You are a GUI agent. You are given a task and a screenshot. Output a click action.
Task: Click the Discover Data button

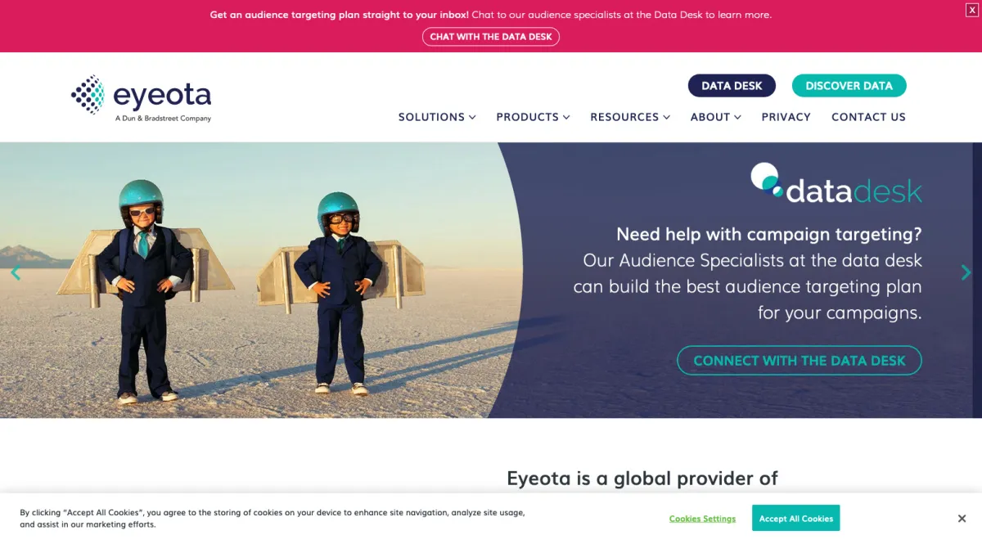click(849, 86)
